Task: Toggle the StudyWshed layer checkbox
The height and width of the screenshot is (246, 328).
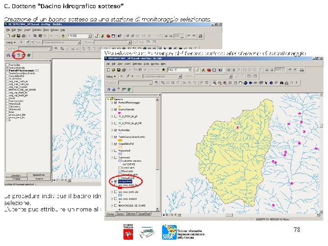Action: pyautogui.click(x=115, y=182)
